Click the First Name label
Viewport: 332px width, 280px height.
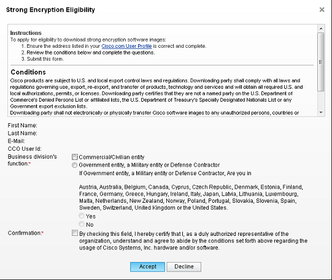23,126
